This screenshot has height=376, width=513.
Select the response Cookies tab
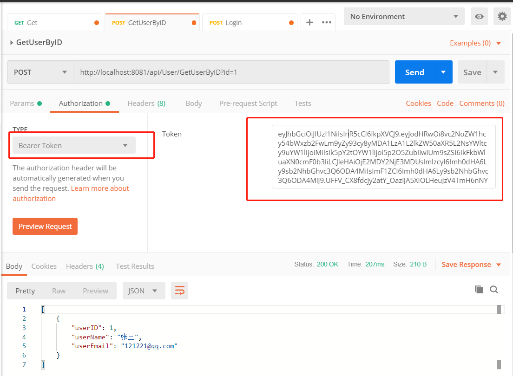point(44,266)
